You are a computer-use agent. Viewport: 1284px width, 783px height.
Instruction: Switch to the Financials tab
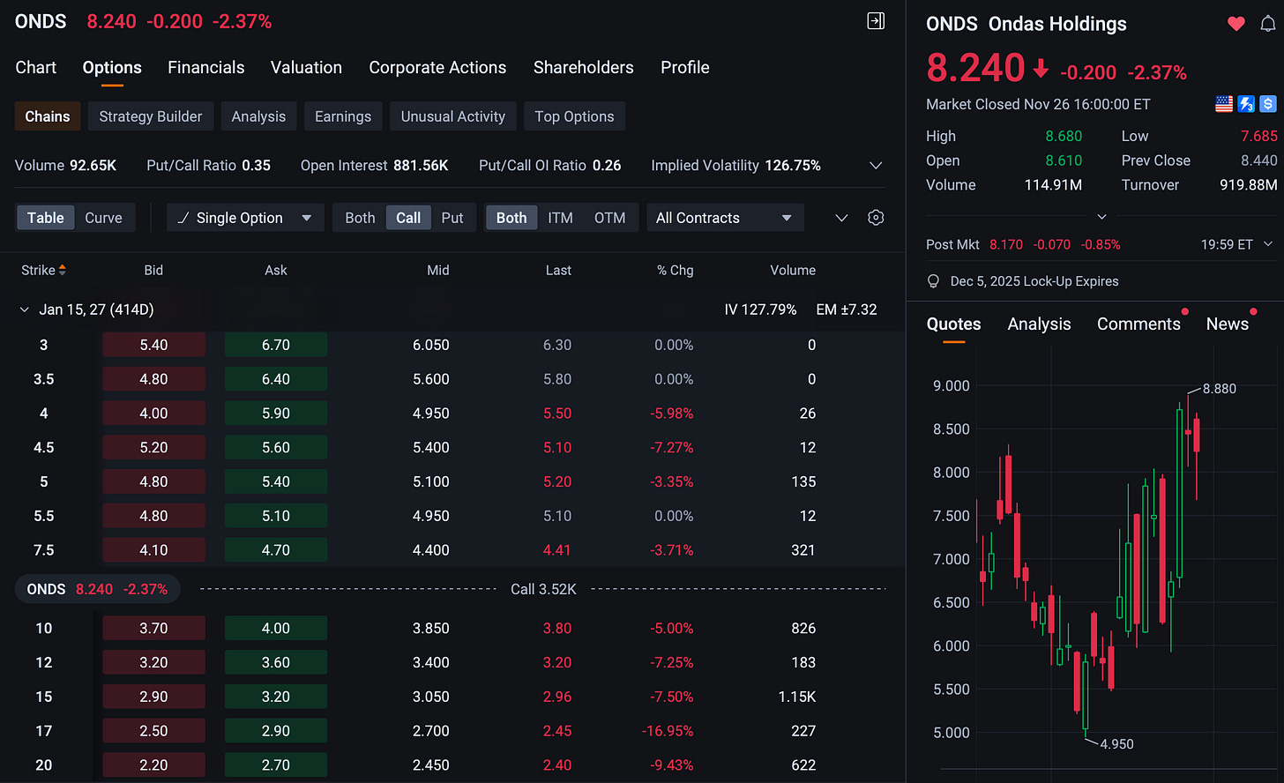pos(206,67)
